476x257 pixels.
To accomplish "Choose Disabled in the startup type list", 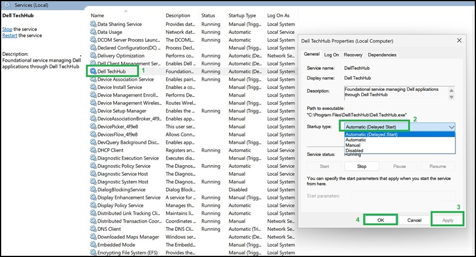I will [399, 150].
